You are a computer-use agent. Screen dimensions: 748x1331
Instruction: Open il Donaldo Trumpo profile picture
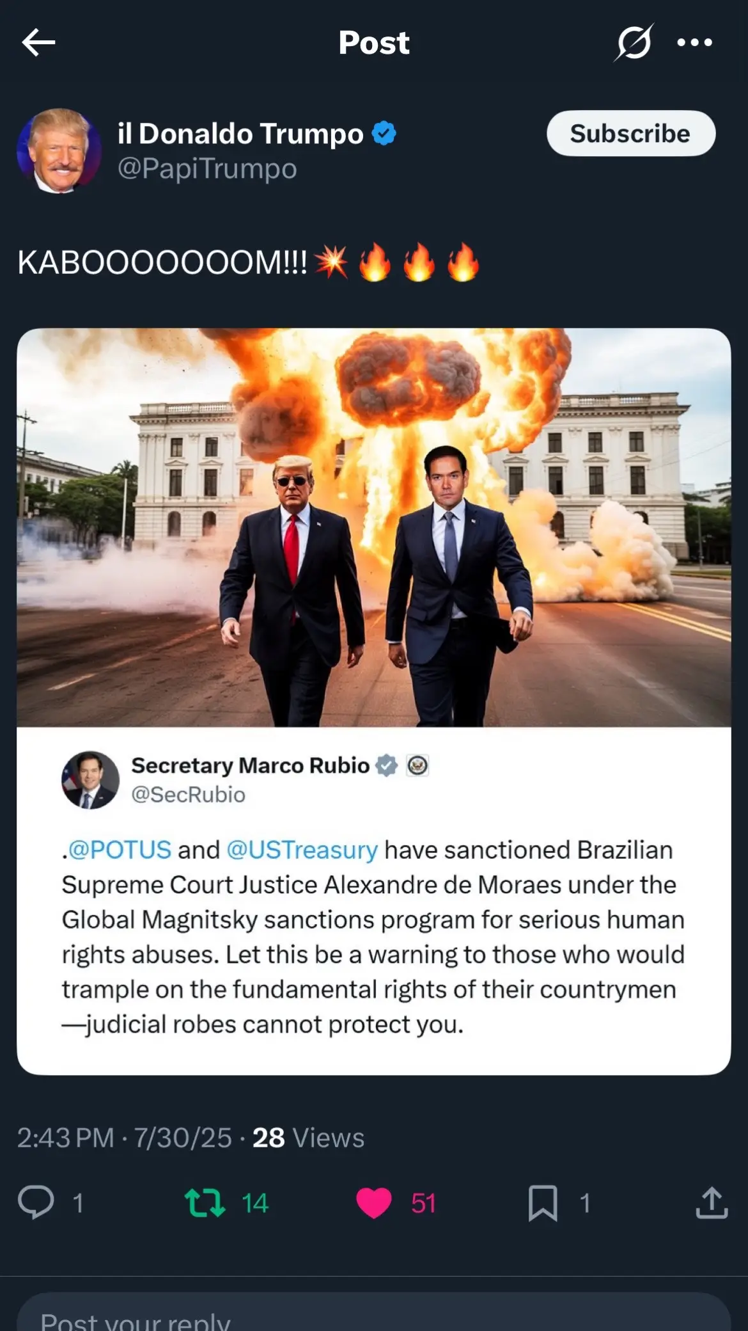pos(59,151)
